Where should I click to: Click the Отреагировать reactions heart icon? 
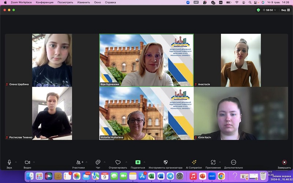coord(118,162)
